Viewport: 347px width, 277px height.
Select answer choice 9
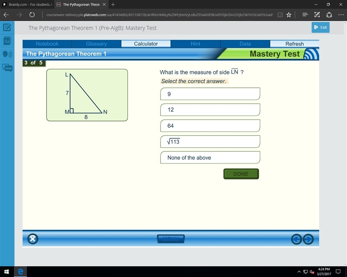[x=210, y=94]
